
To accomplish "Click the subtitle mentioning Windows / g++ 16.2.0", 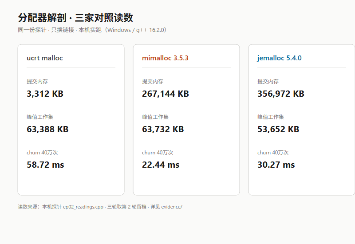I will tap(92, 30).
